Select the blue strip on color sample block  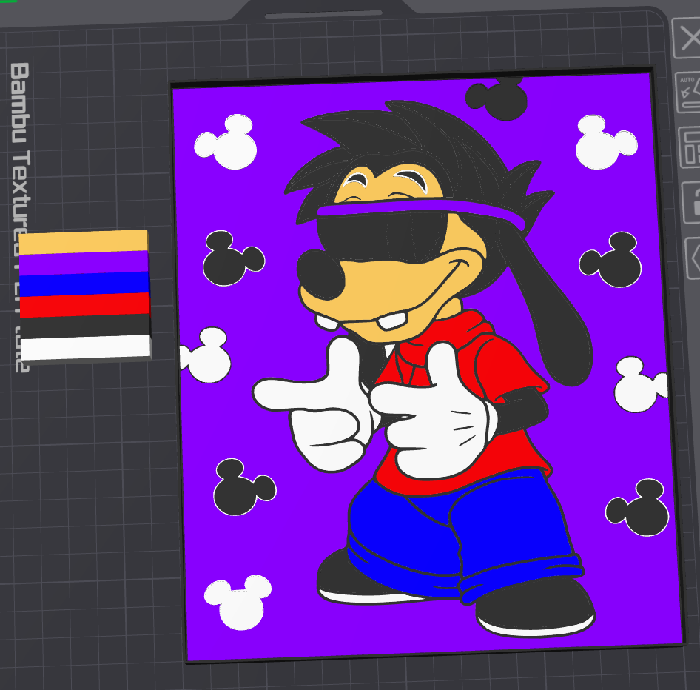tap(83, 284)
